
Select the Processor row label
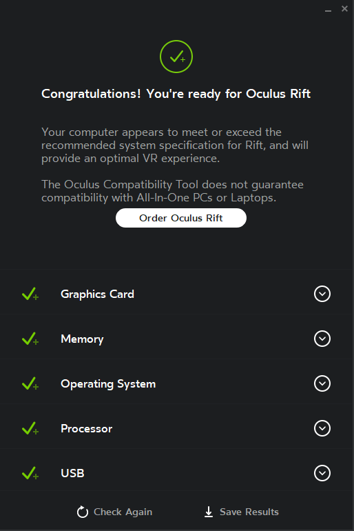click(x=87, y=428)
